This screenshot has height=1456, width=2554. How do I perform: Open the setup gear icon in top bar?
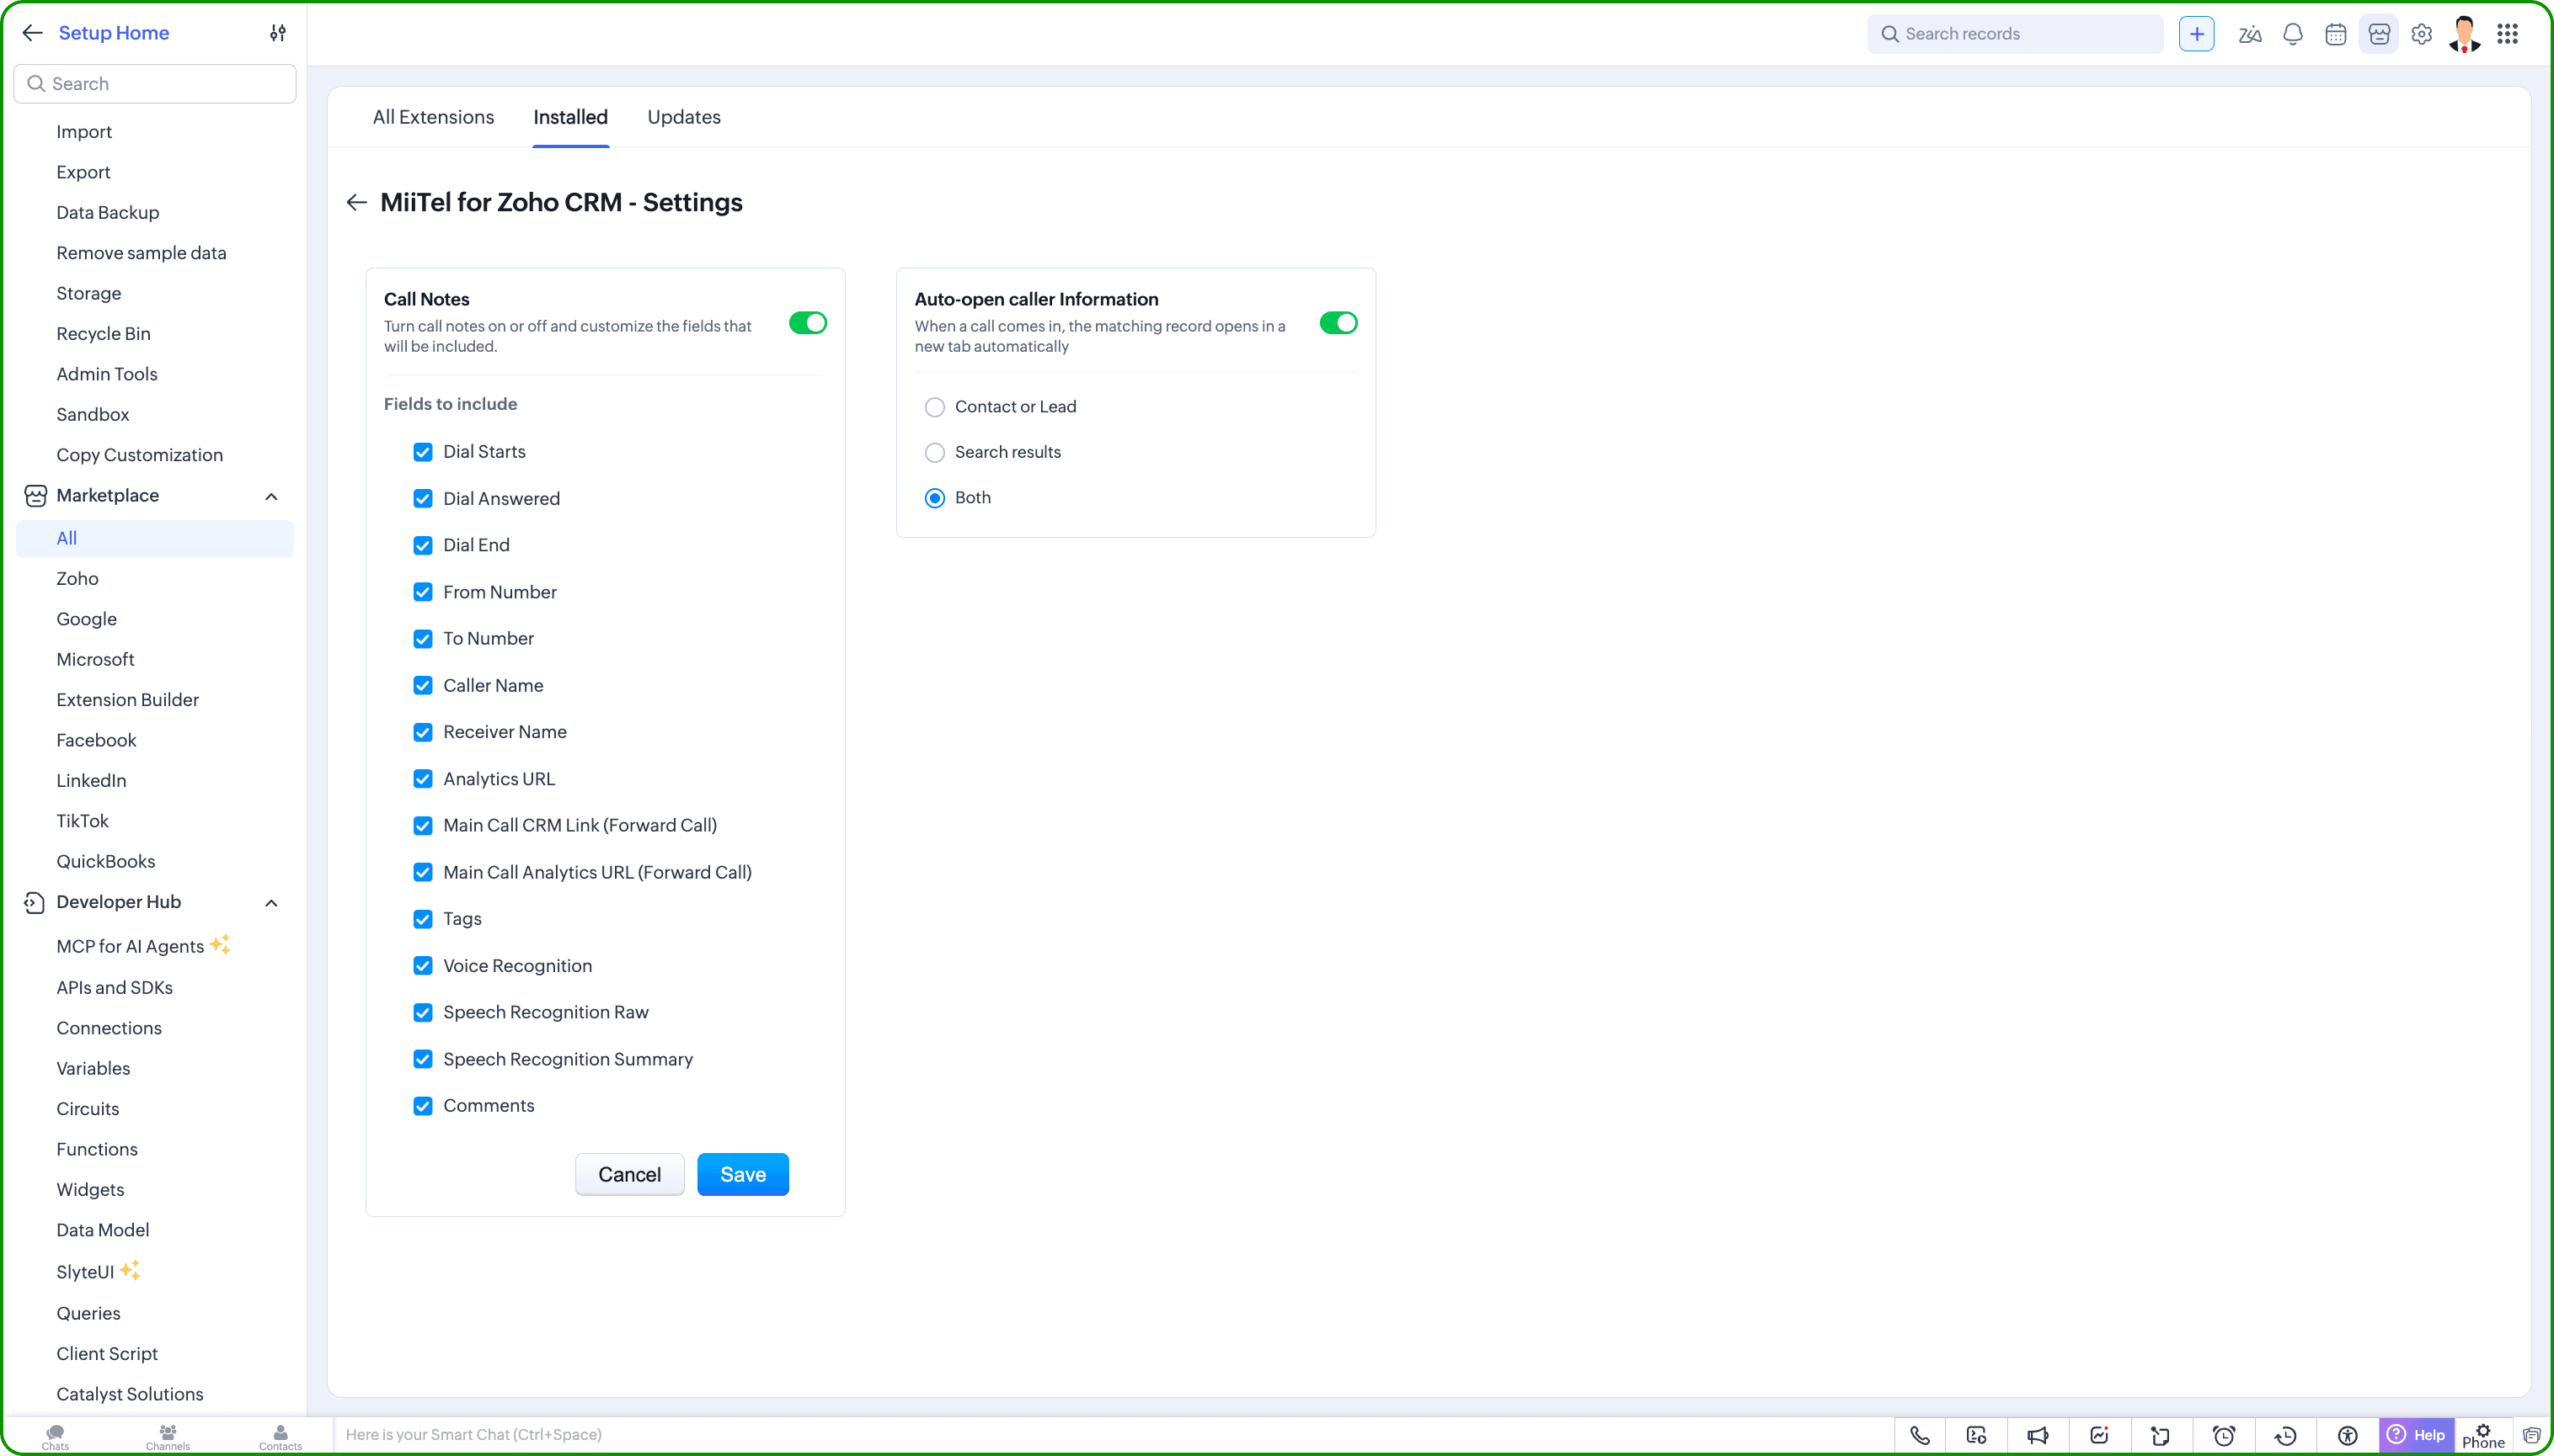[2422, 34]
